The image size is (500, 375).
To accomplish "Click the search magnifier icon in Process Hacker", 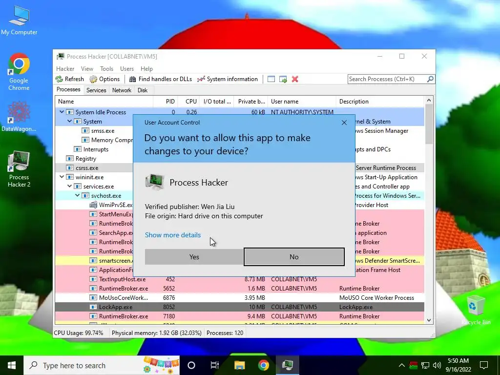I will pyautogui.click(x=430, y=79).
